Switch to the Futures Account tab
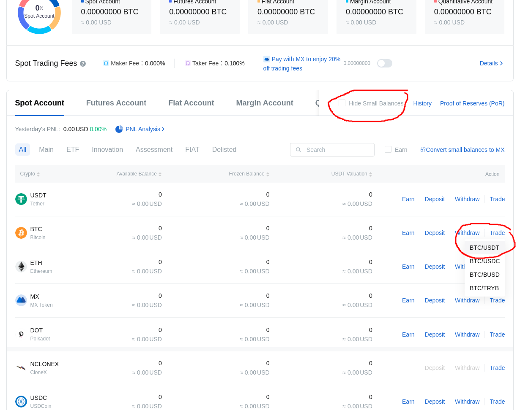520x410 pixels. pyautogui.click(x=116, y=103)
